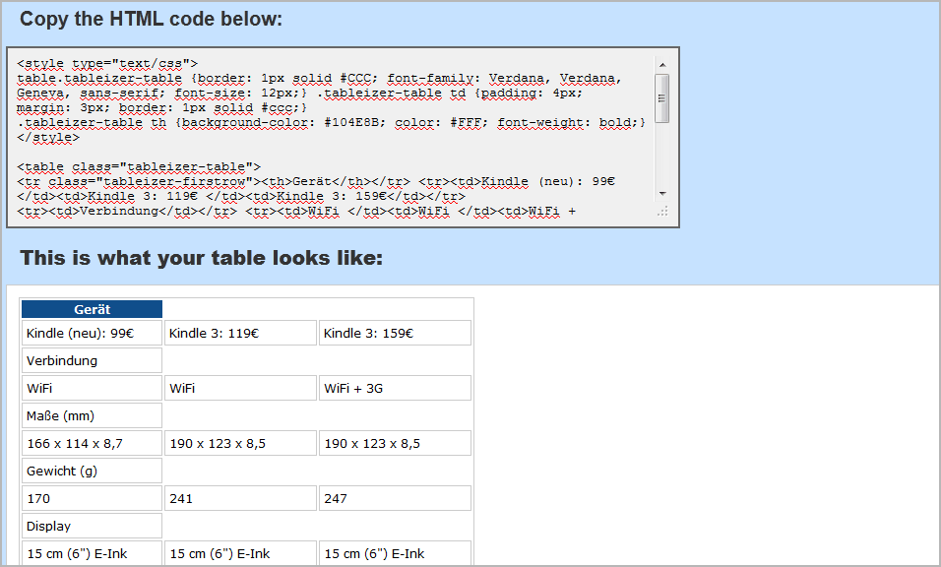
Task: Click the 'Display' cell
Action: (x=92, y=527)
